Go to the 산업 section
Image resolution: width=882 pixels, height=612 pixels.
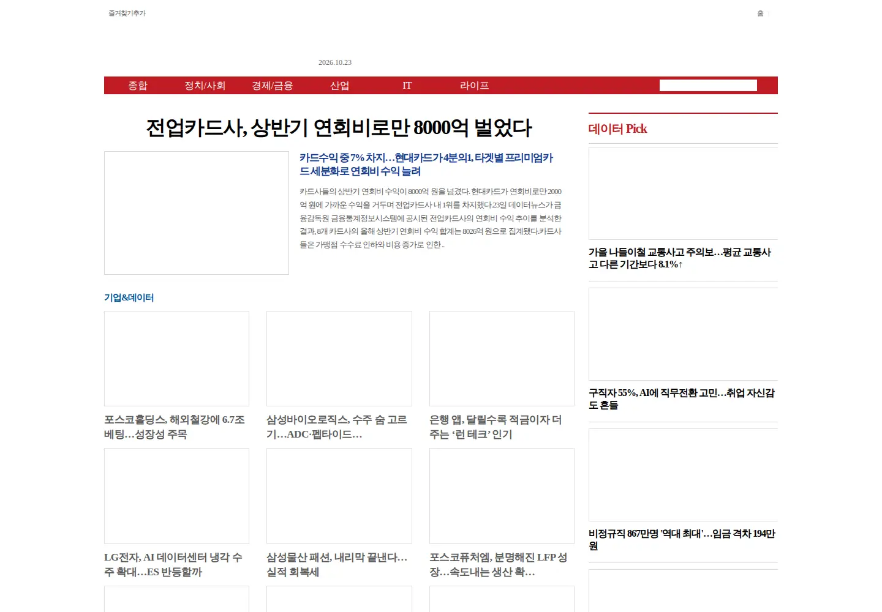click(x=340, y=86)
